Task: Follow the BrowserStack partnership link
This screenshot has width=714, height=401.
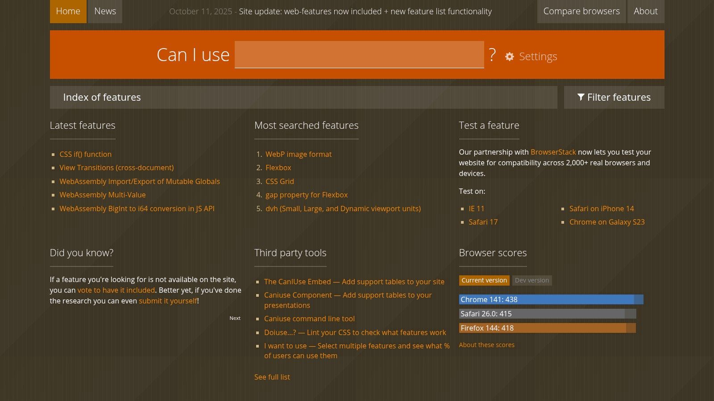Action: tap(553, 152)
